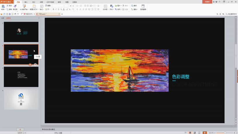Select the Format Painter brush
Image resolution: width=238 pixels, height=134 pixels.
pyautogui.click(x=15, y=6)
